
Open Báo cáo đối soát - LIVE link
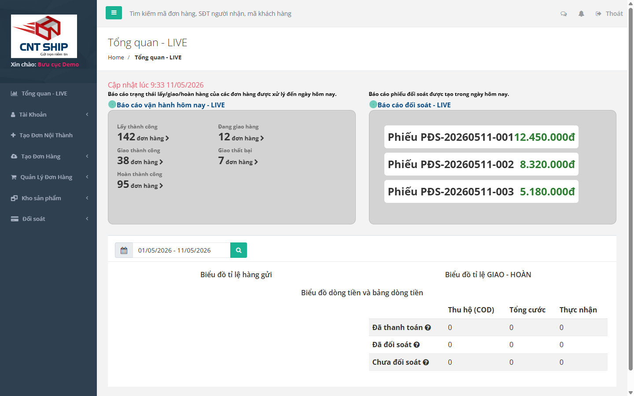[x=414, y=105]
